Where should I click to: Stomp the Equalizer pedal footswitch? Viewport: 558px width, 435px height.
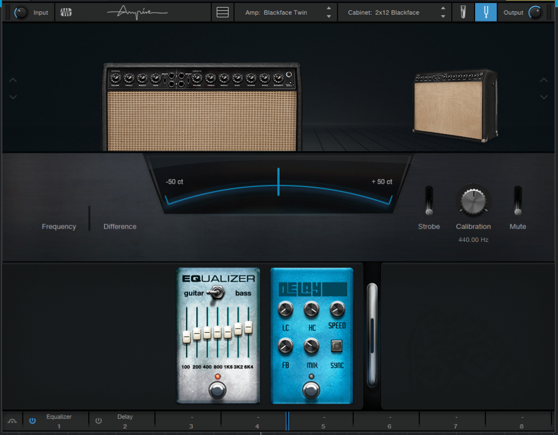tap(217, 390)
